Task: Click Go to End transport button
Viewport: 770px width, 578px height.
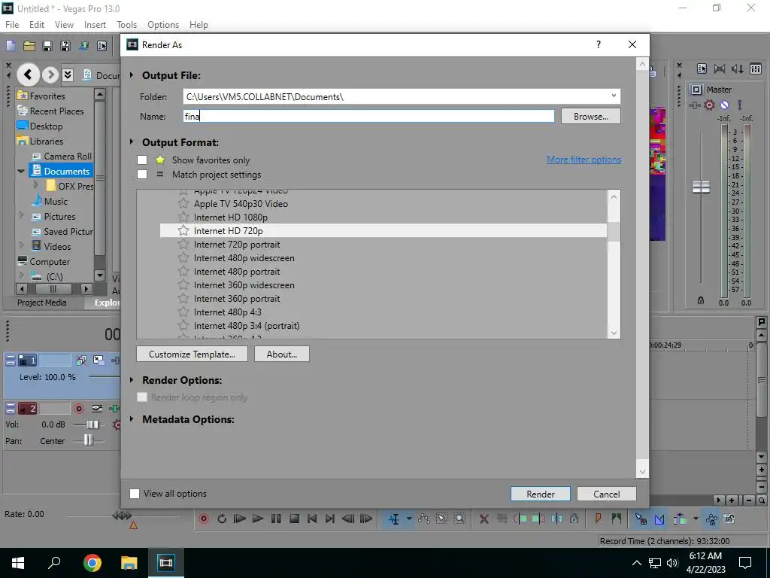Action: [x=330, y=519]
